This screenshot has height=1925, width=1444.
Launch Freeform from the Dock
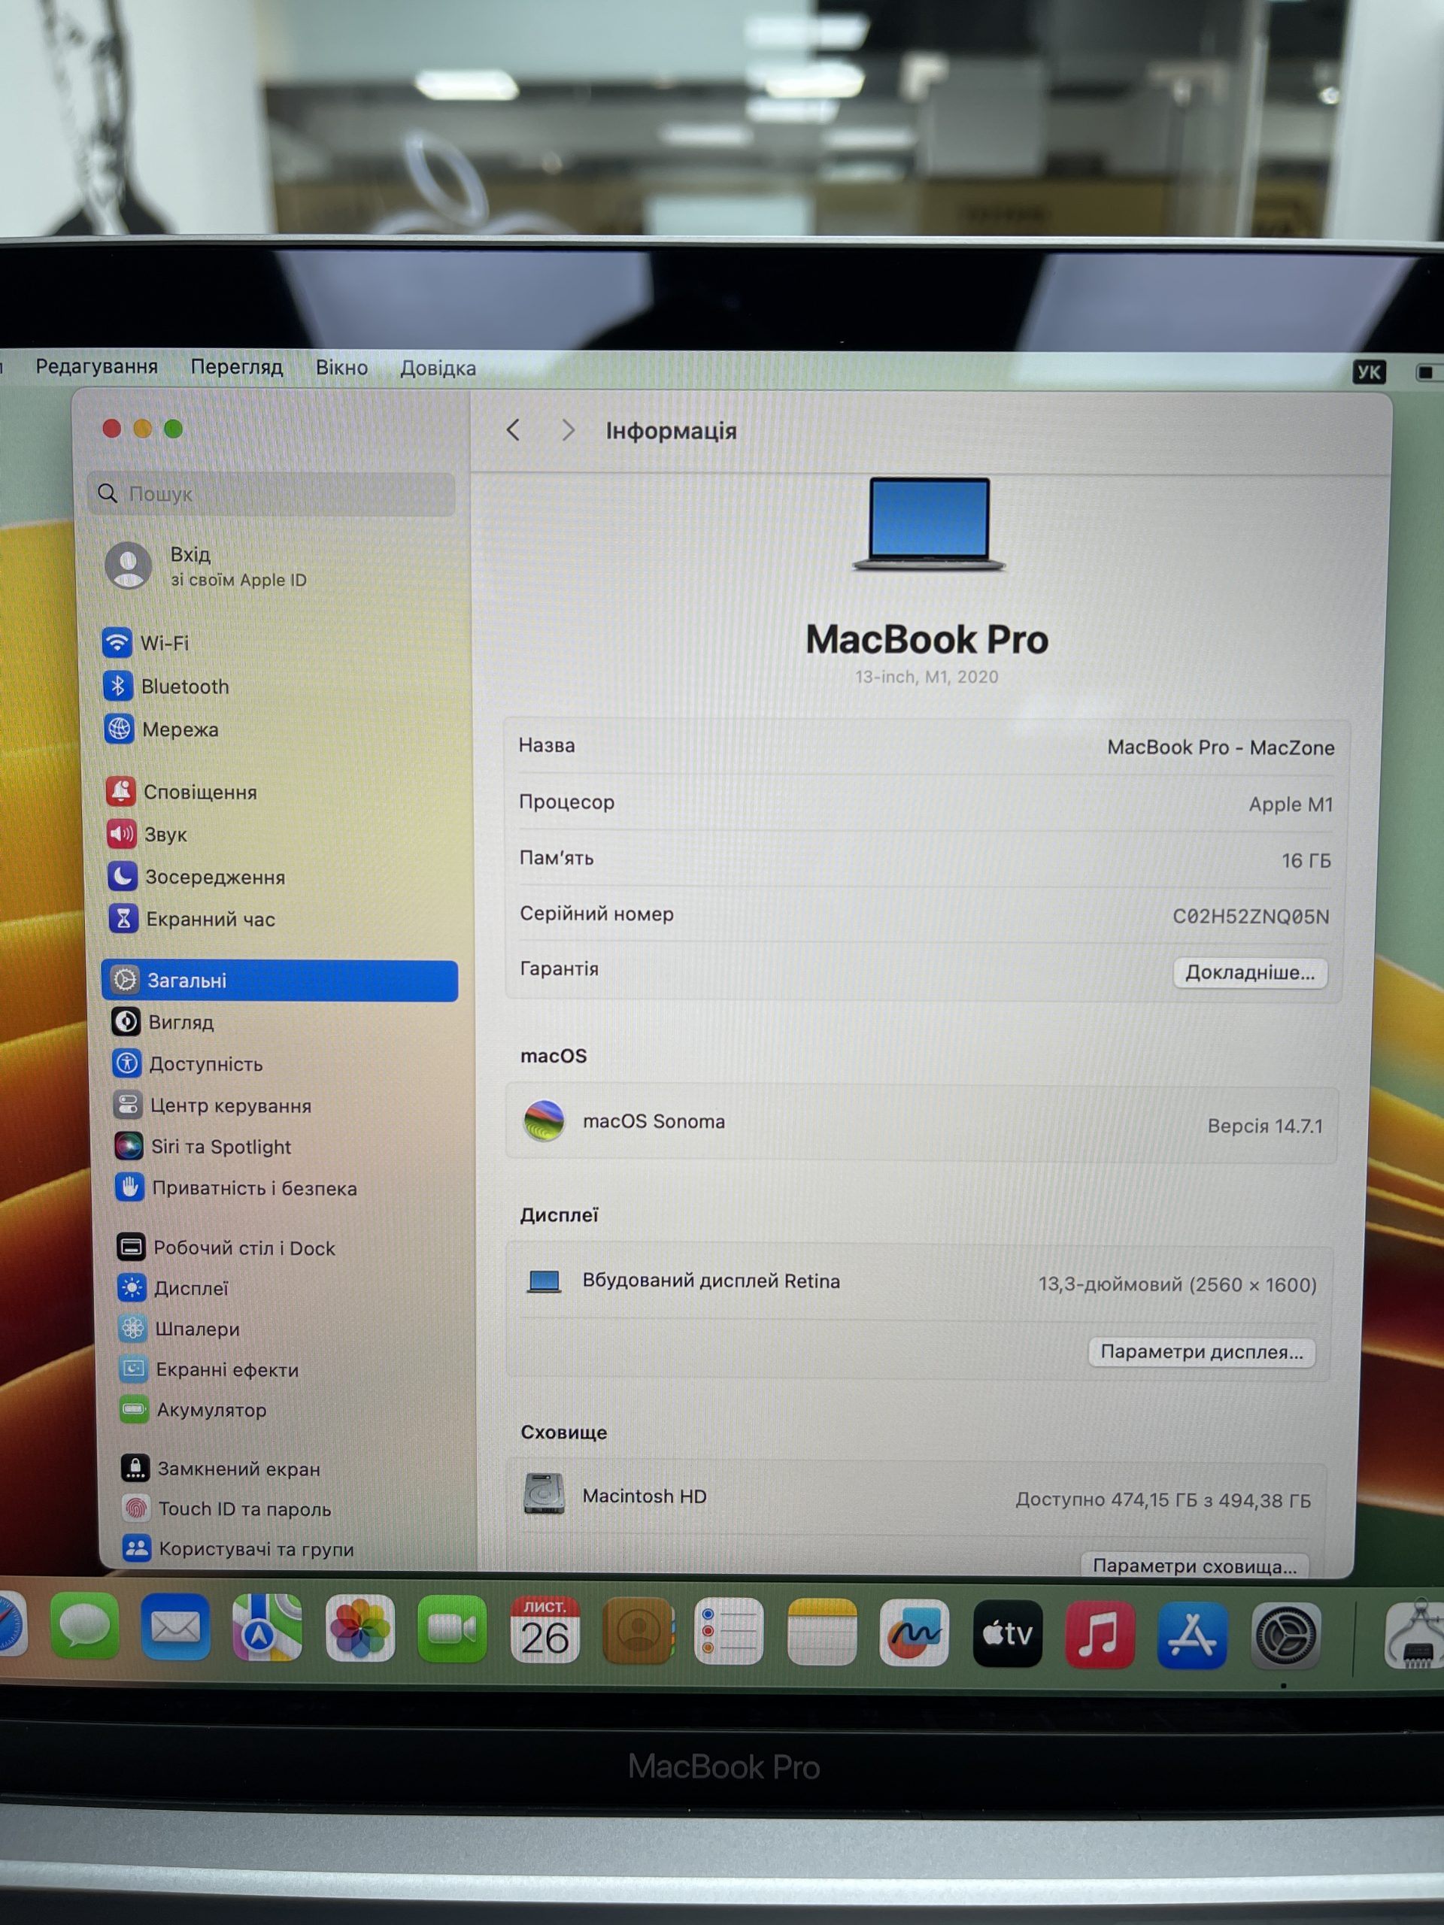914,1633
